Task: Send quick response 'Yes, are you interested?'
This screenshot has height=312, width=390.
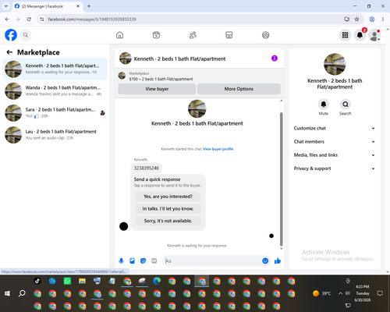Action: pos(168,197)
